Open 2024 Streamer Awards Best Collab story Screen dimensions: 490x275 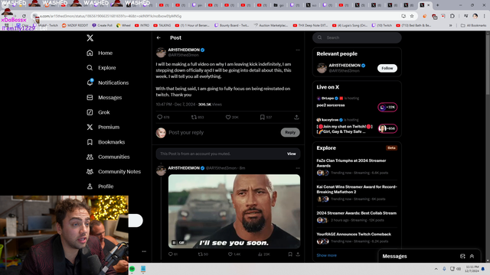click(x=357, y=216)
